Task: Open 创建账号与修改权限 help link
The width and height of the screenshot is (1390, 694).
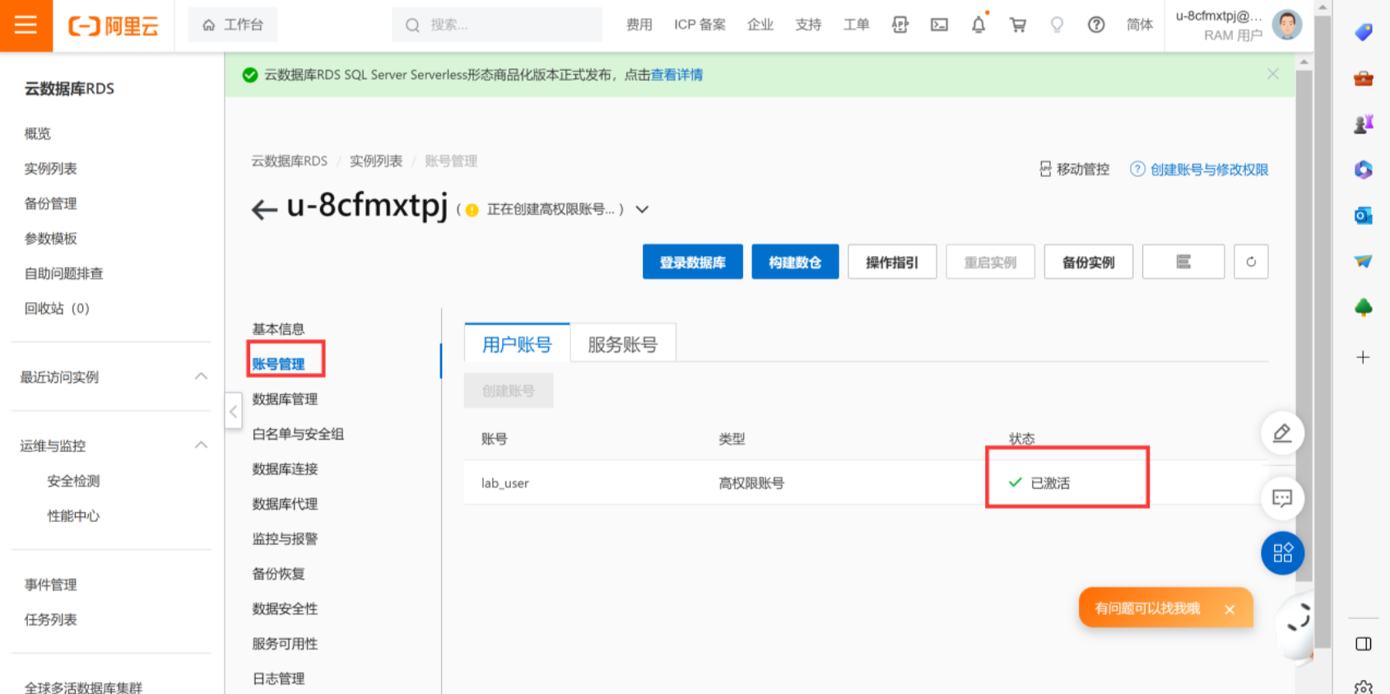Action: (1199, 169)
